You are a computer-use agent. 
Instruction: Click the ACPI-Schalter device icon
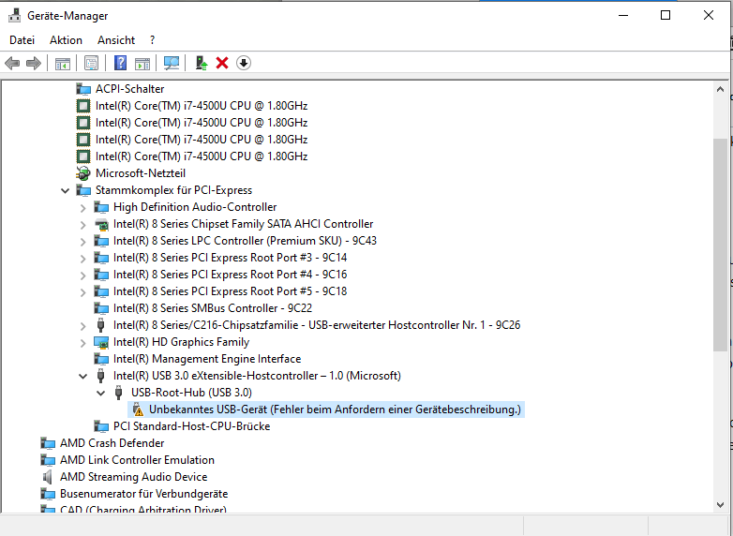[x=83, y=89]
